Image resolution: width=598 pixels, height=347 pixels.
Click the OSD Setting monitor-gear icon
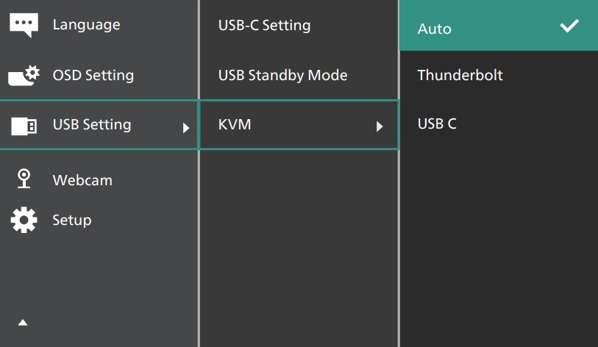tap(24, 76)
